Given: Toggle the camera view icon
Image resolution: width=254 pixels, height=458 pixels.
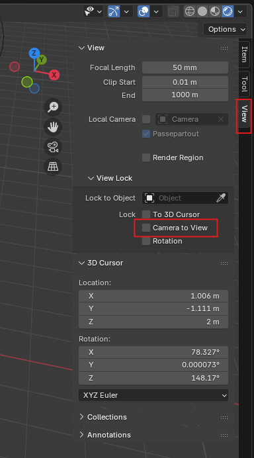Looking at the screenshot, I should [x=53, y=147].
